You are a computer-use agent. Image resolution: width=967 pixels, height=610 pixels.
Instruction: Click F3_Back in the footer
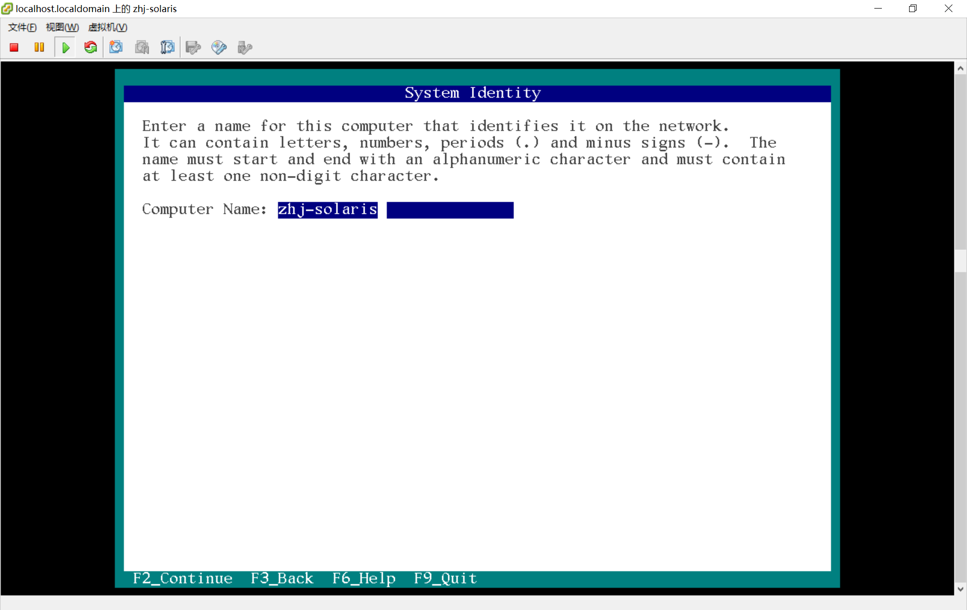click(x=282, y=578)
